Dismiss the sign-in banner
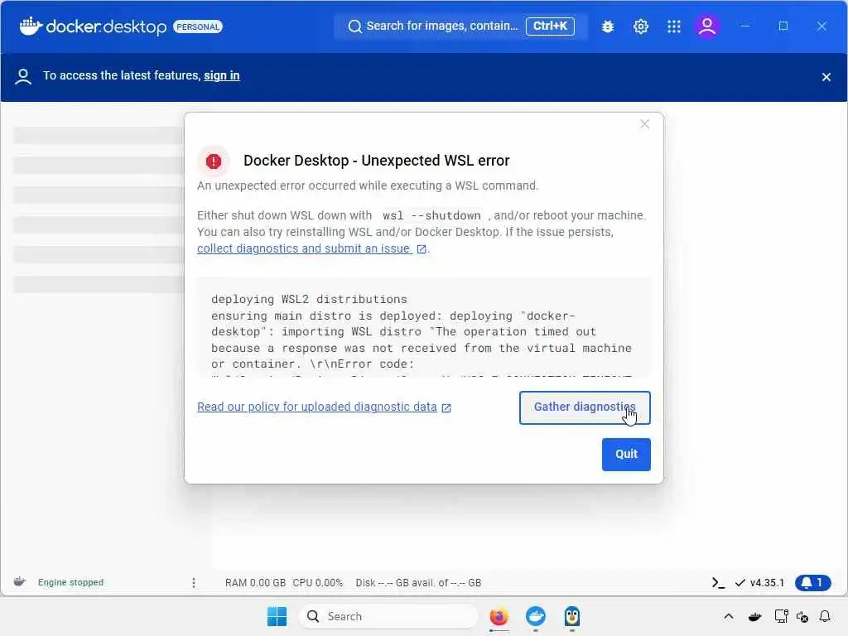The width and height of the screenshot is (848, 636). [x=826, y=77]
